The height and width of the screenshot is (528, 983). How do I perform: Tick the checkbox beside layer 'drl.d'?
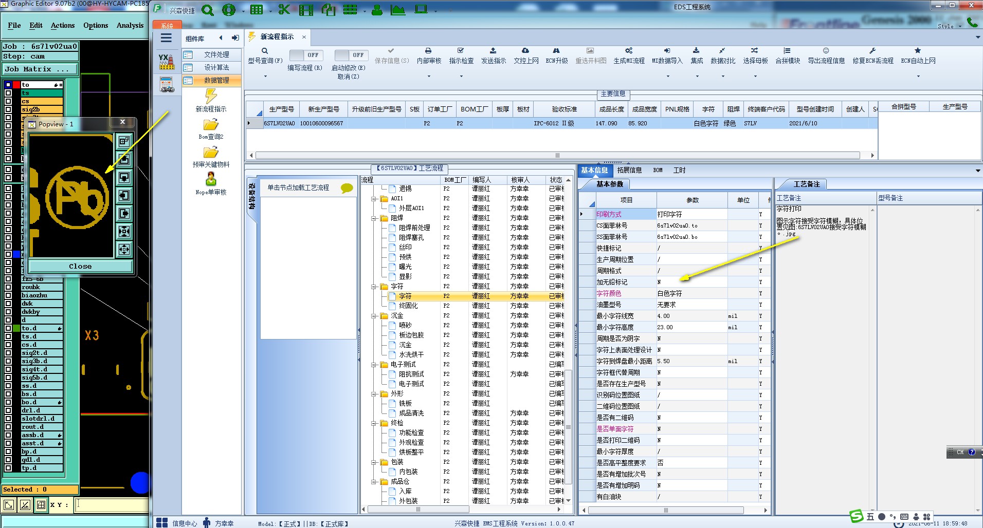click(8, 410)
